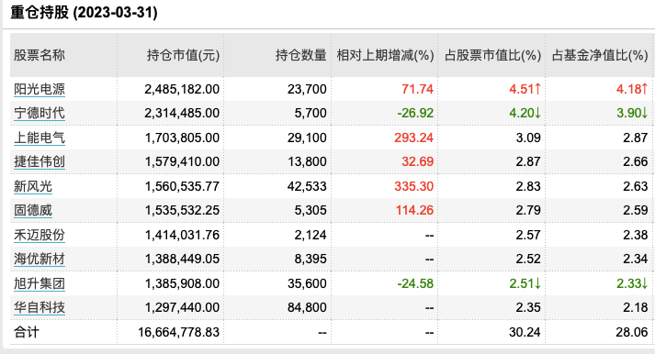Click the 占股票市值比(%) column header

[492, 55]
